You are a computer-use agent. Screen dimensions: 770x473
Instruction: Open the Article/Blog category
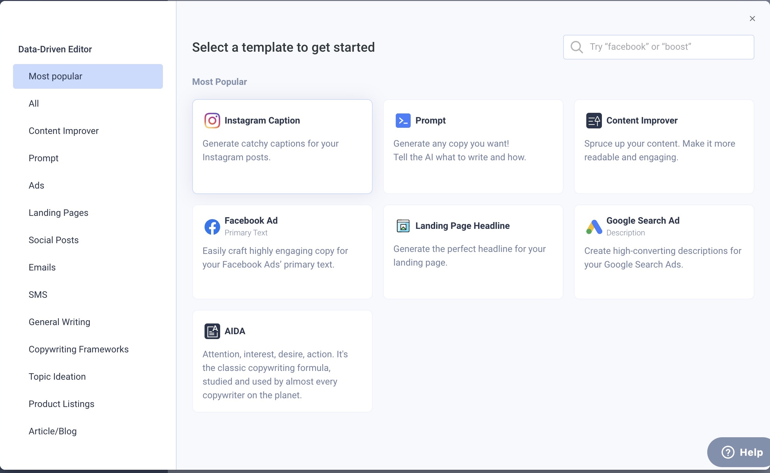[53, 431]
